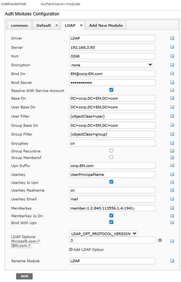Click the Upn Suffix field
Viewport: 181px width, 282px height.
(x=113, y=165)
